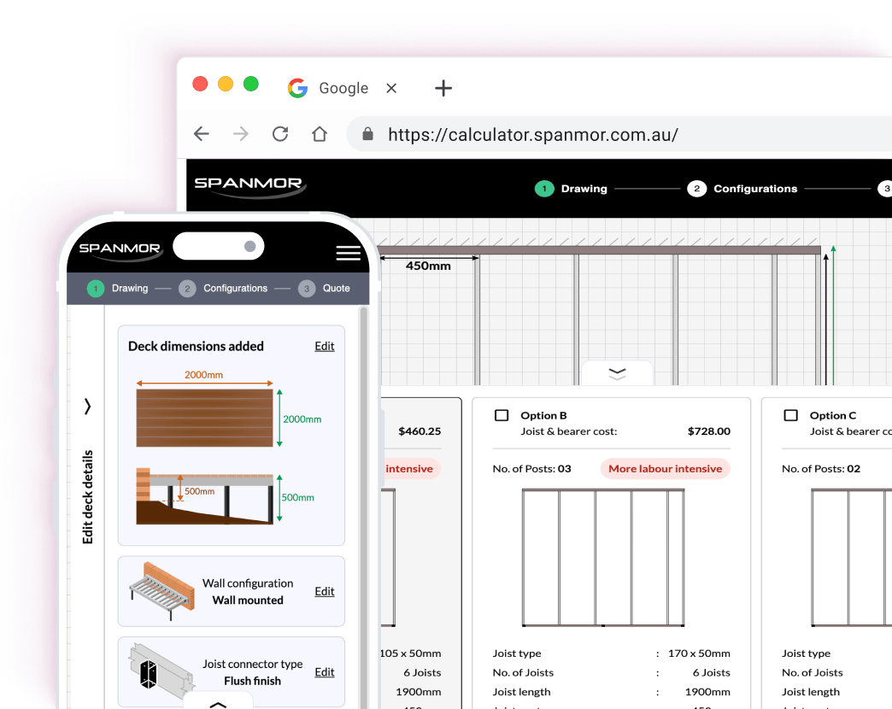The image size is (892, 709).
Task: Click the Flush finish text
Action: pos(253,681)
